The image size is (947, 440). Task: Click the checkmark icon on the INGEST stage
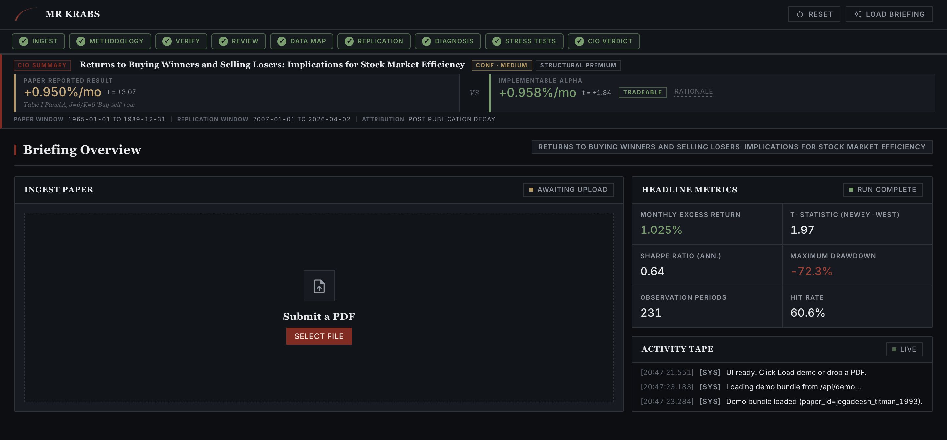(x=24, y=41)
